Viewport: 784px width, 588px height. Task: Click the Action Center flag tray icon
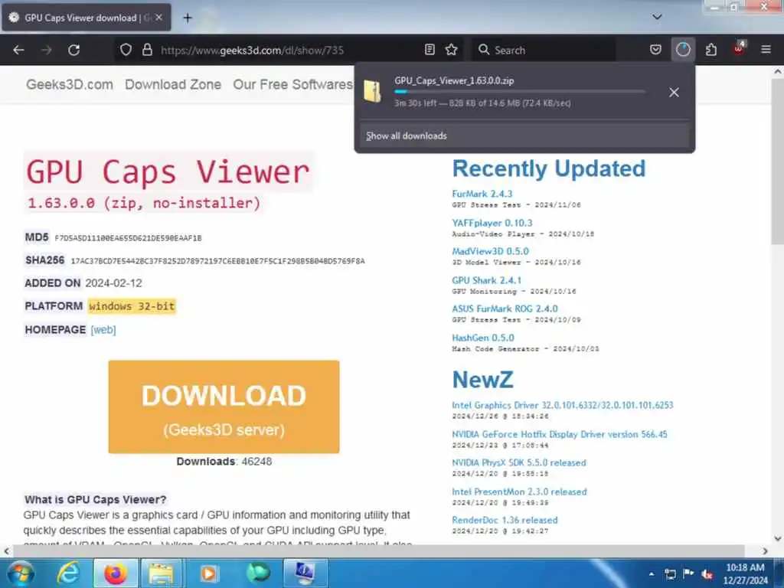[688, 573]
